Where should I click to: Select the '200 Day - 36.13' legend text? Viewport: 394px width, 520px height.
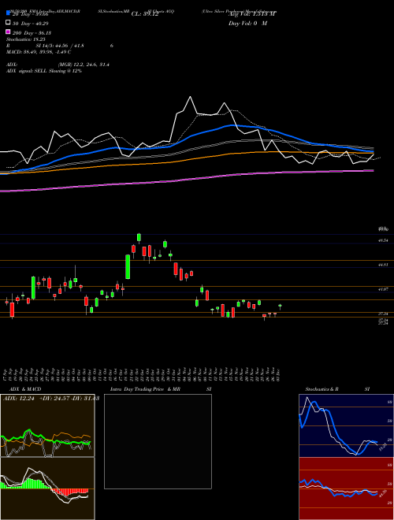[32, 33]
